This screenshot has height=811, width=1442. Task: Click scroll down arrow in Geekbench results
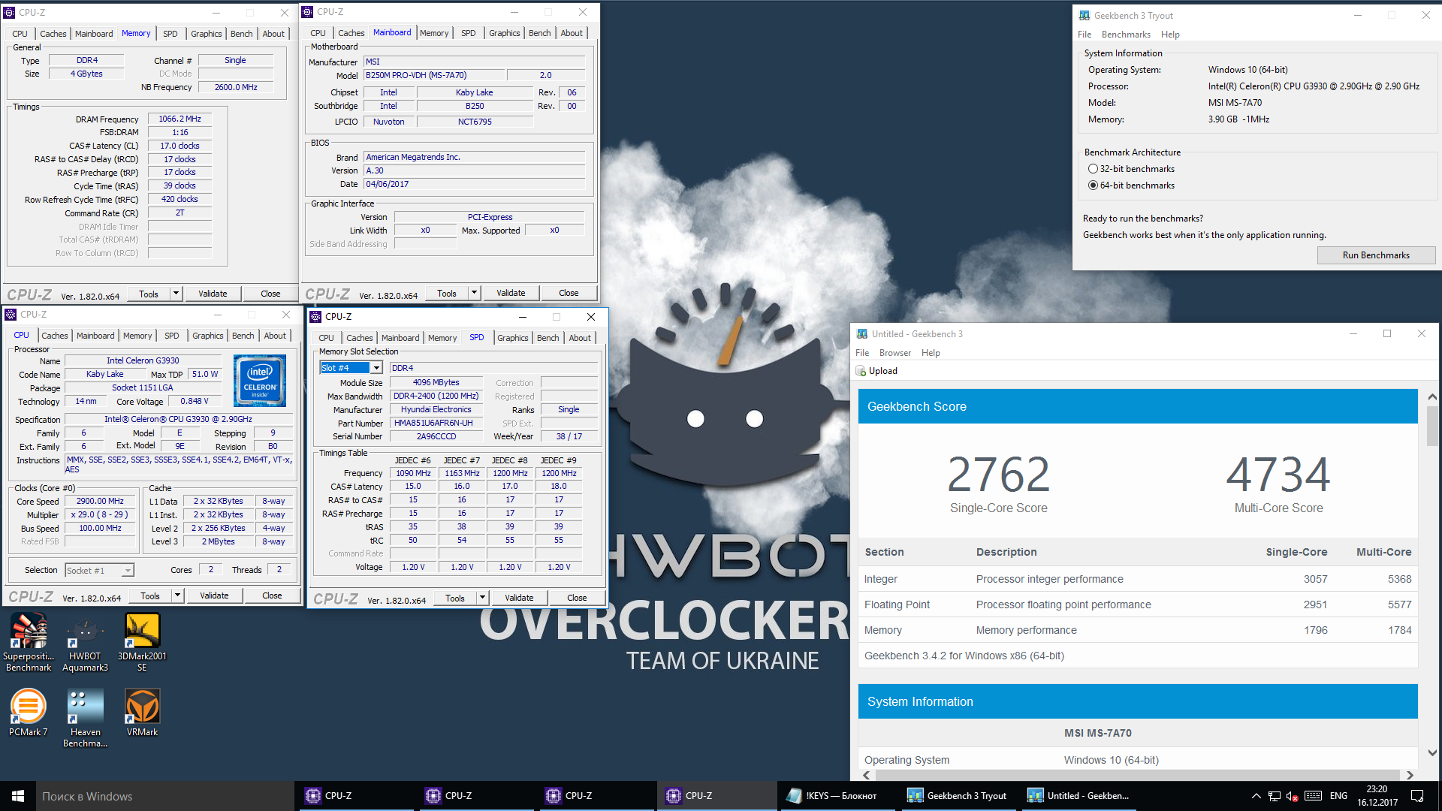point(1432,752)
